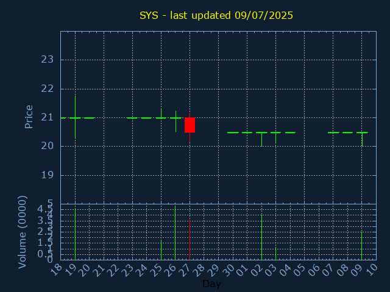The height and width of the screenshot is (292, 390).
Task: Click the day tick label 28
Action: tap(200, 269)
